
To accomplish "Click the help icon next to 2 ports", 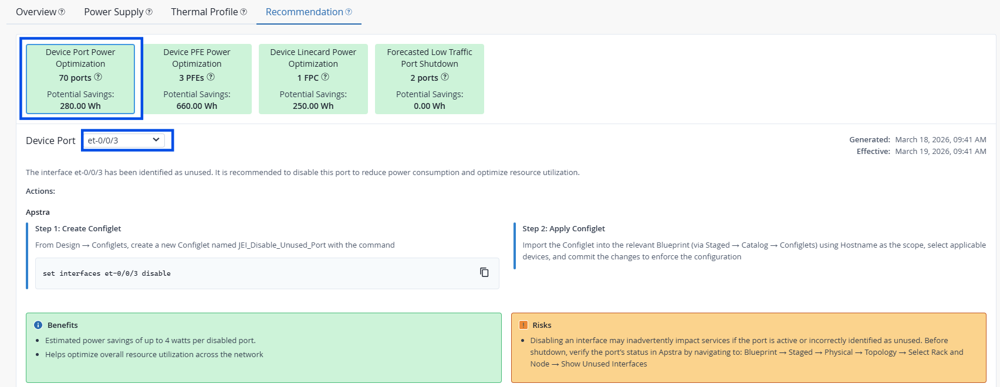I will click(445, 77).
